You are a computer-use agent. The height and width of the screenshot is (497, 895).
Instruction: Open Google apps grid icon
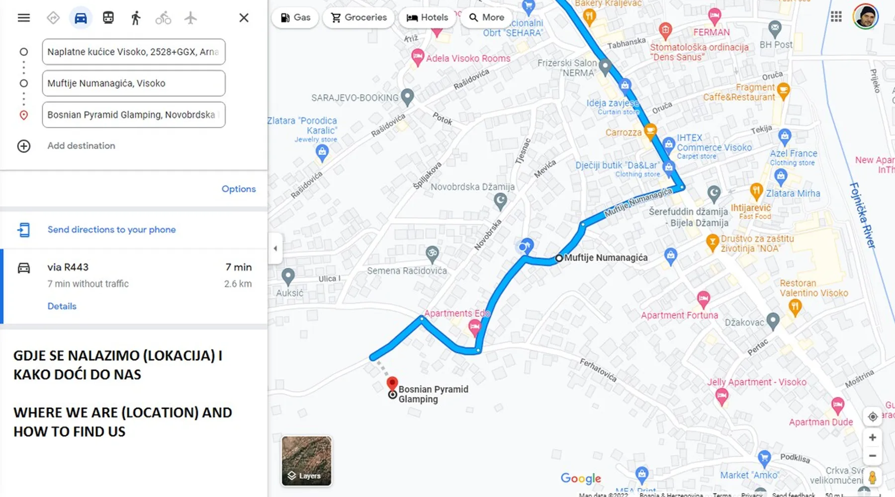click(836, 17)
